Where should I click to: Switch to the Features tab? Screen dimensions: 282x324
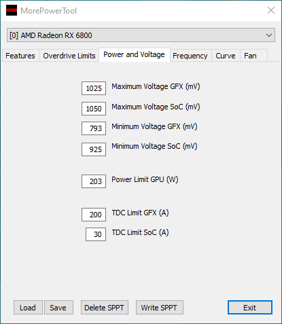(20, 56)
